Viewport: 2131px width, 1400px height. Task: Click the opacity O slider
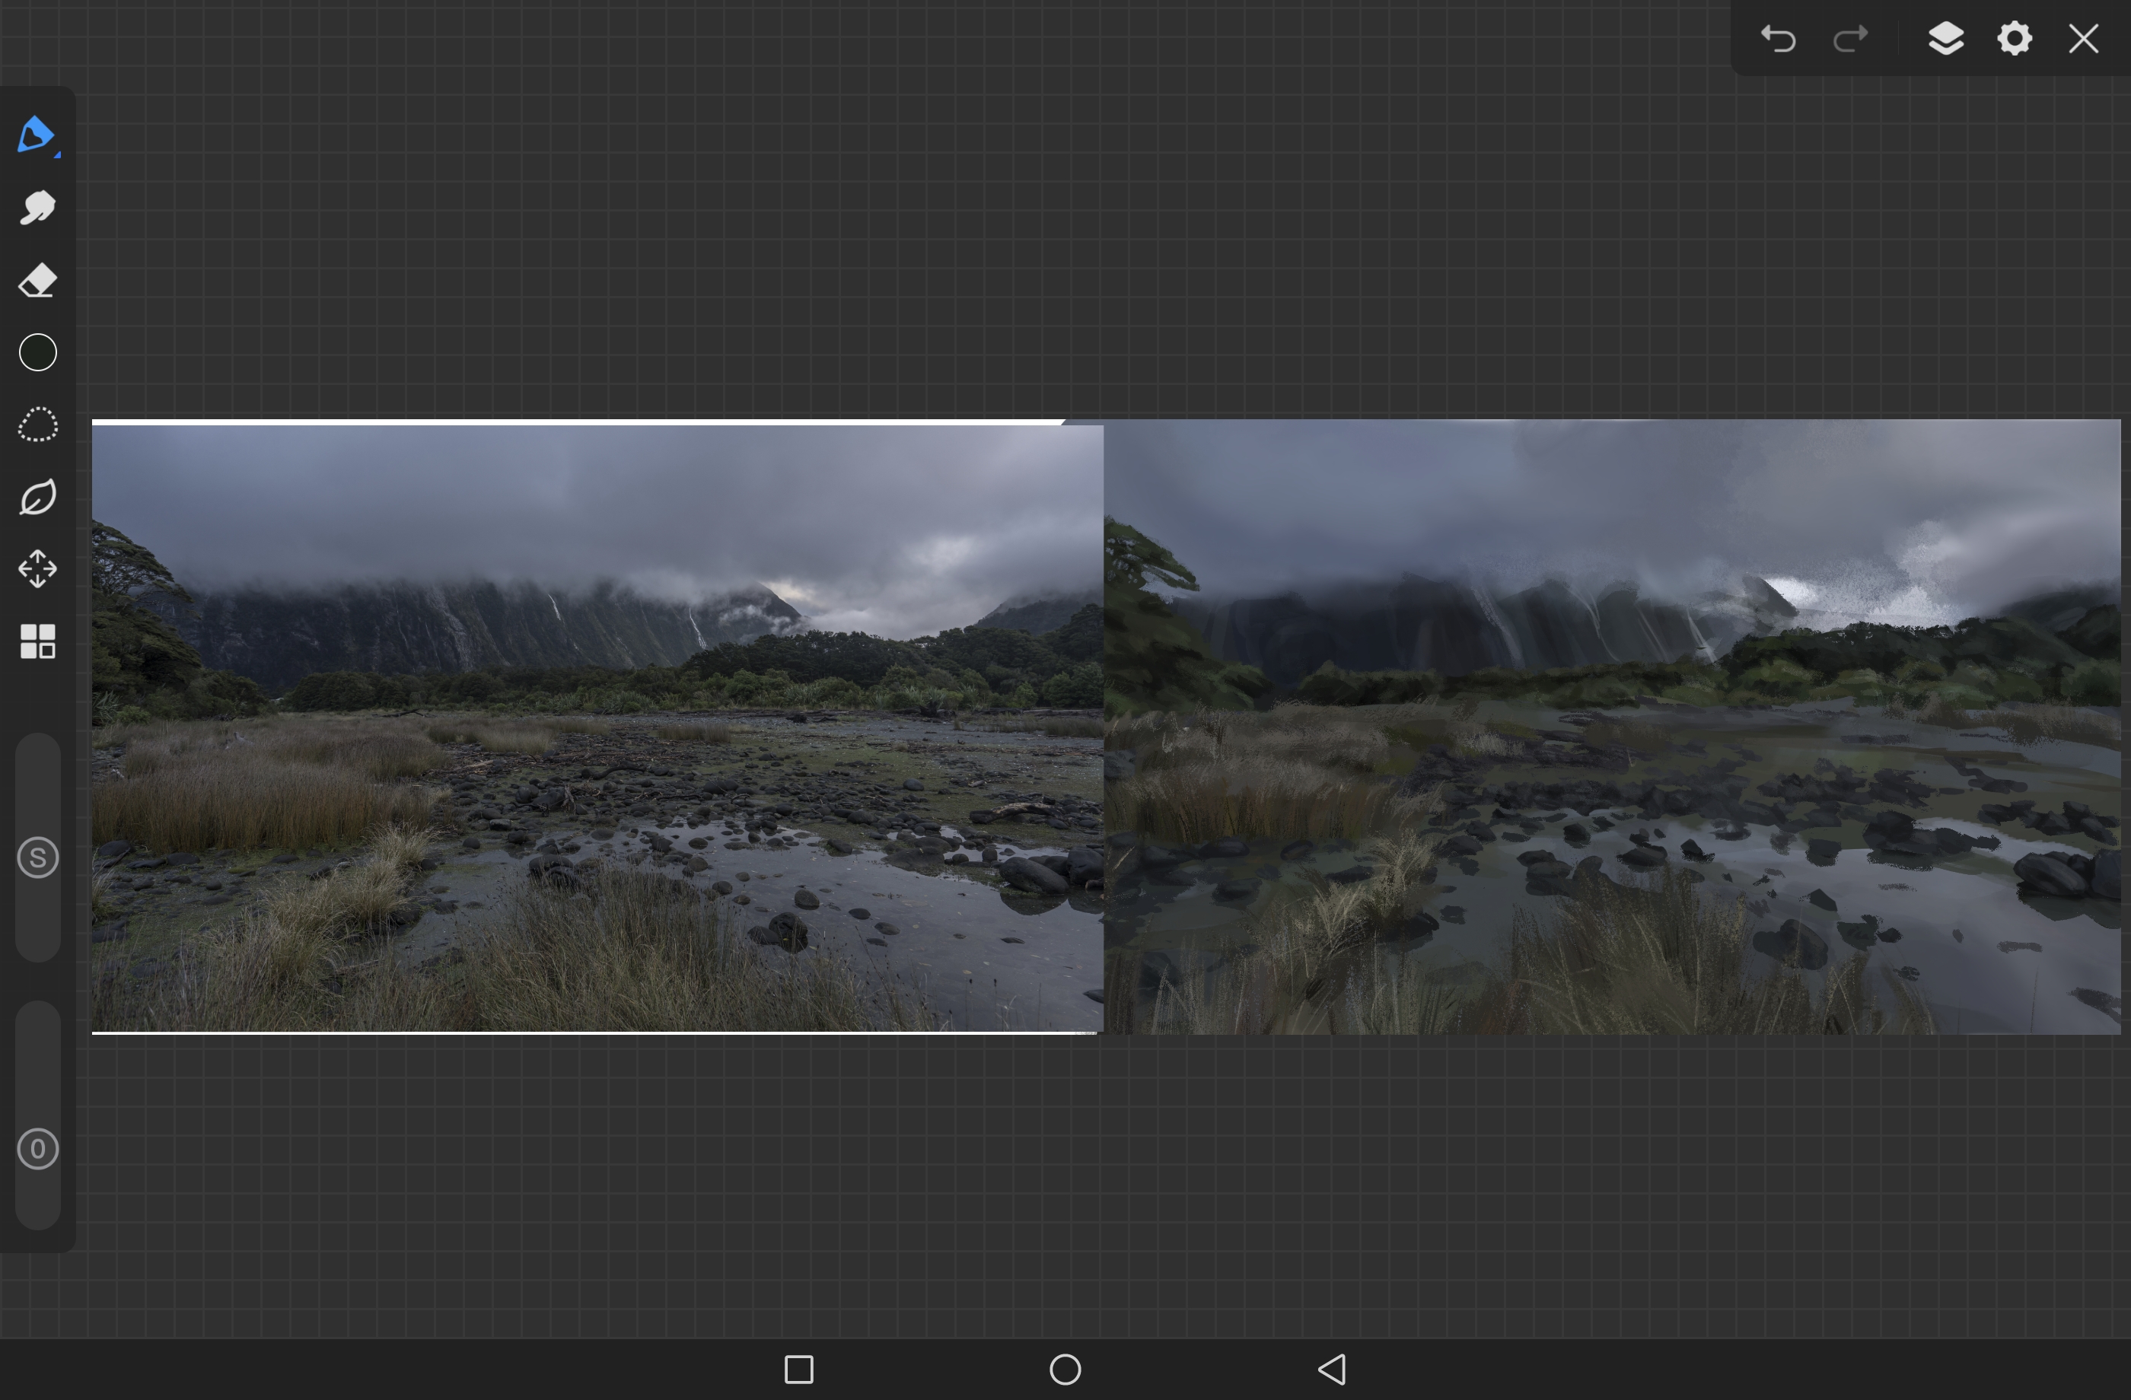coord(37,1115)
